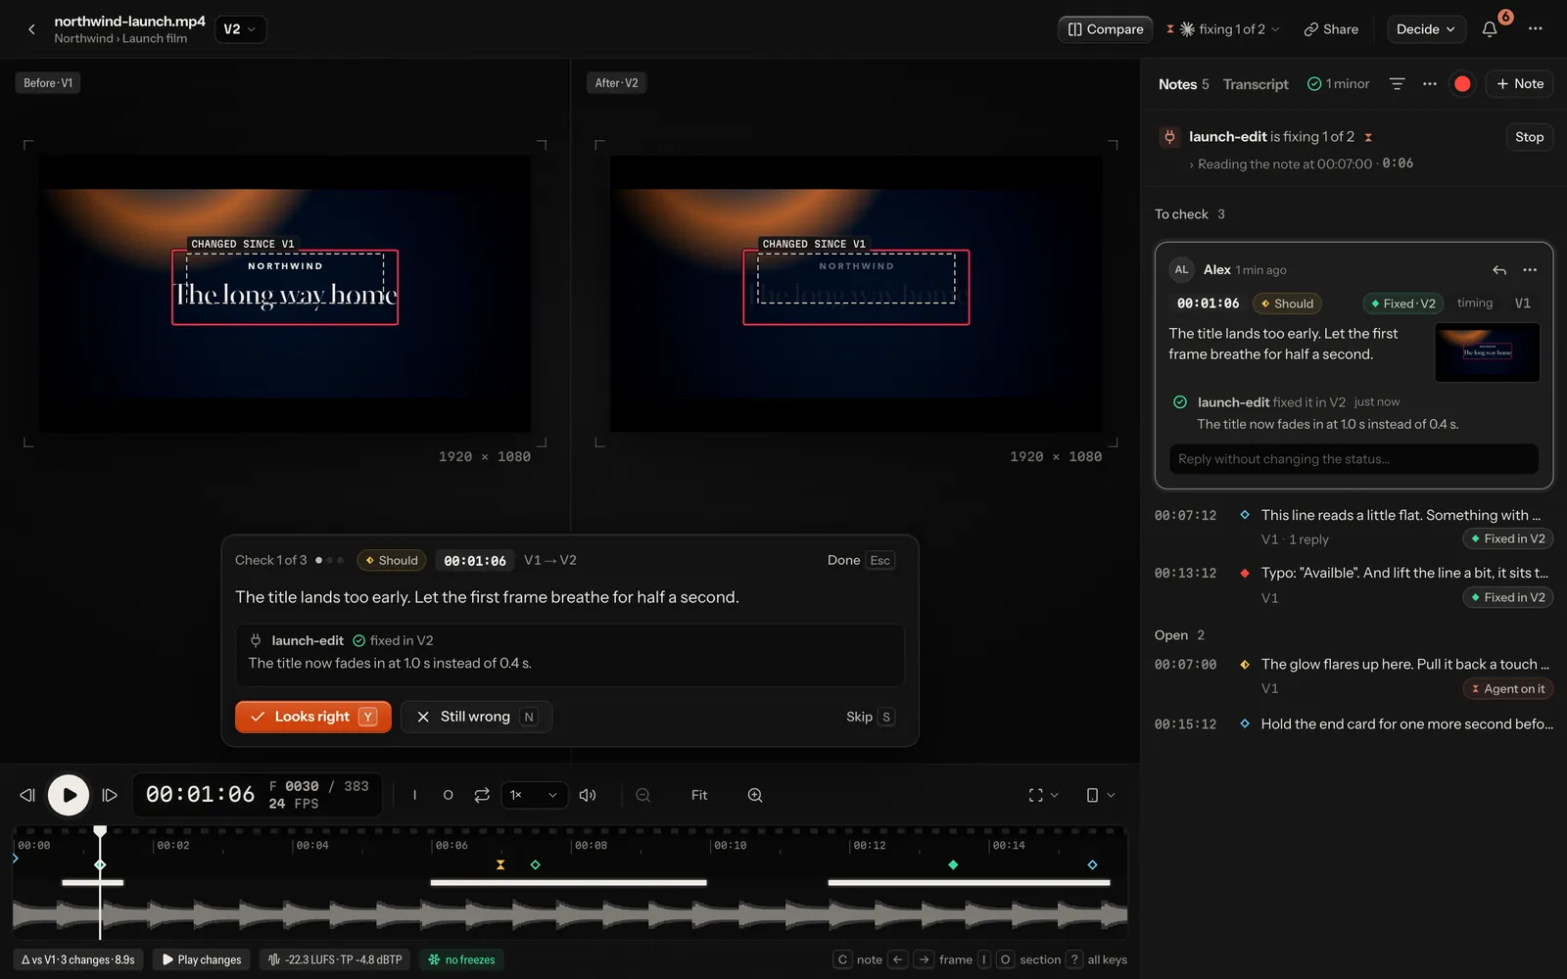Stop the launch-edit agent
The image size is (1567, 979).
1529,137
